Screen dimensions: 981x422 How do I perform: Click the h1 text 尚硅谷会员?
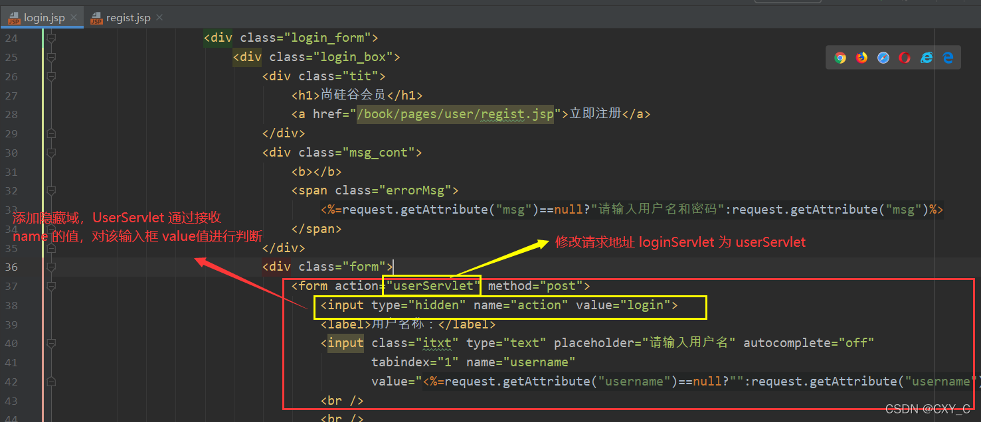[353, 95]
